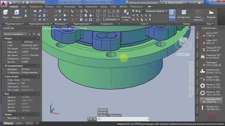This screenshot has height=126, width=225.
Task: Switch to the Тело ribbon tab
Action: tap(24, 7)
